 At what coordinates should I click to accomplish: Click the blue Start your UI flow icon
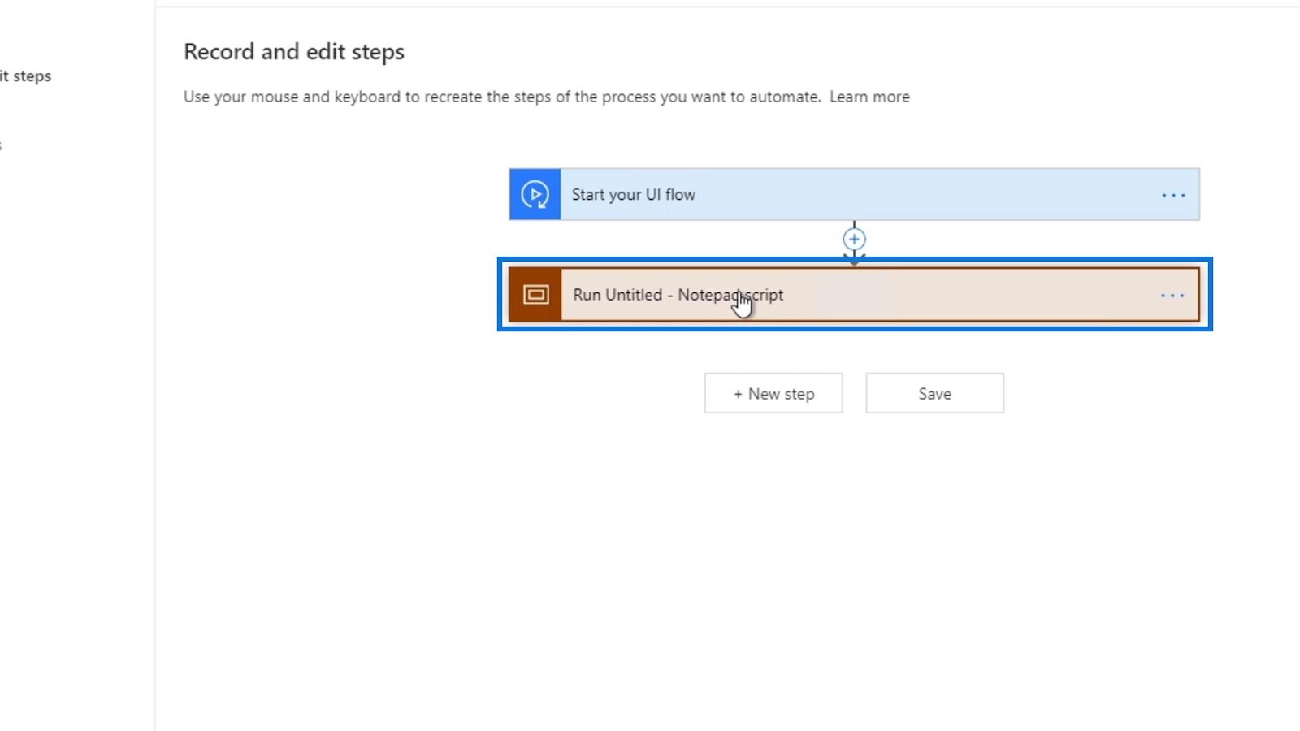(x=535, y=195)
